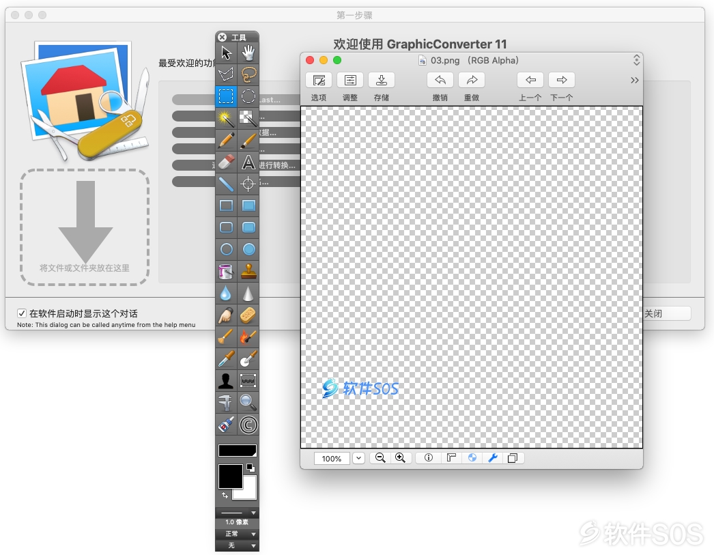Click the 关闭 button in the welcome dialog
Screen dimensions: 714x555
(x=666, y=313)
